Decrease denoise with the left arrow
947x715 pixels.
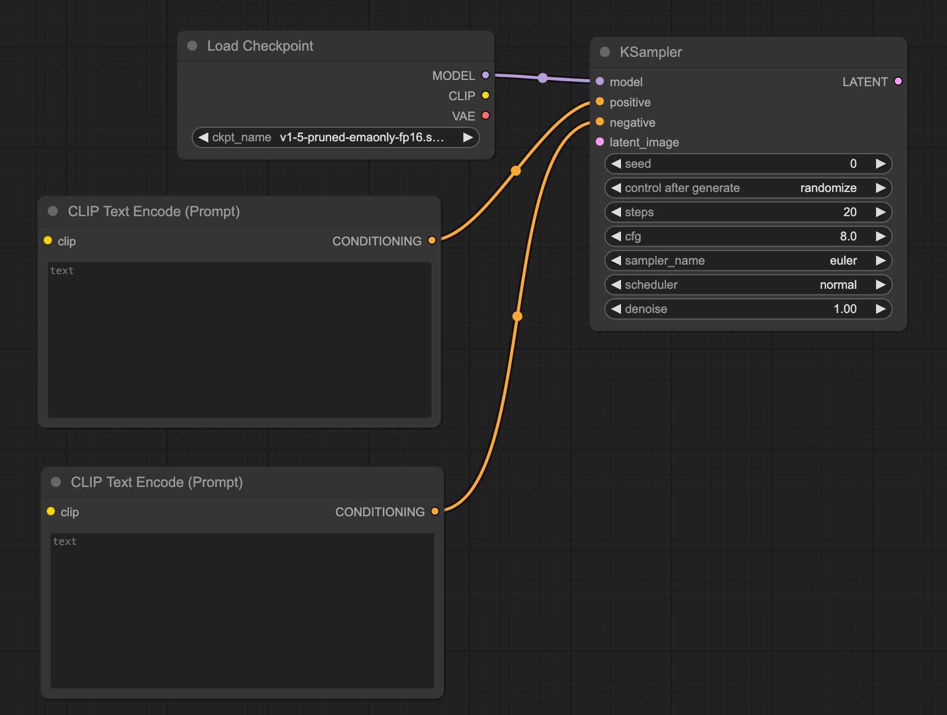(616, 309)
